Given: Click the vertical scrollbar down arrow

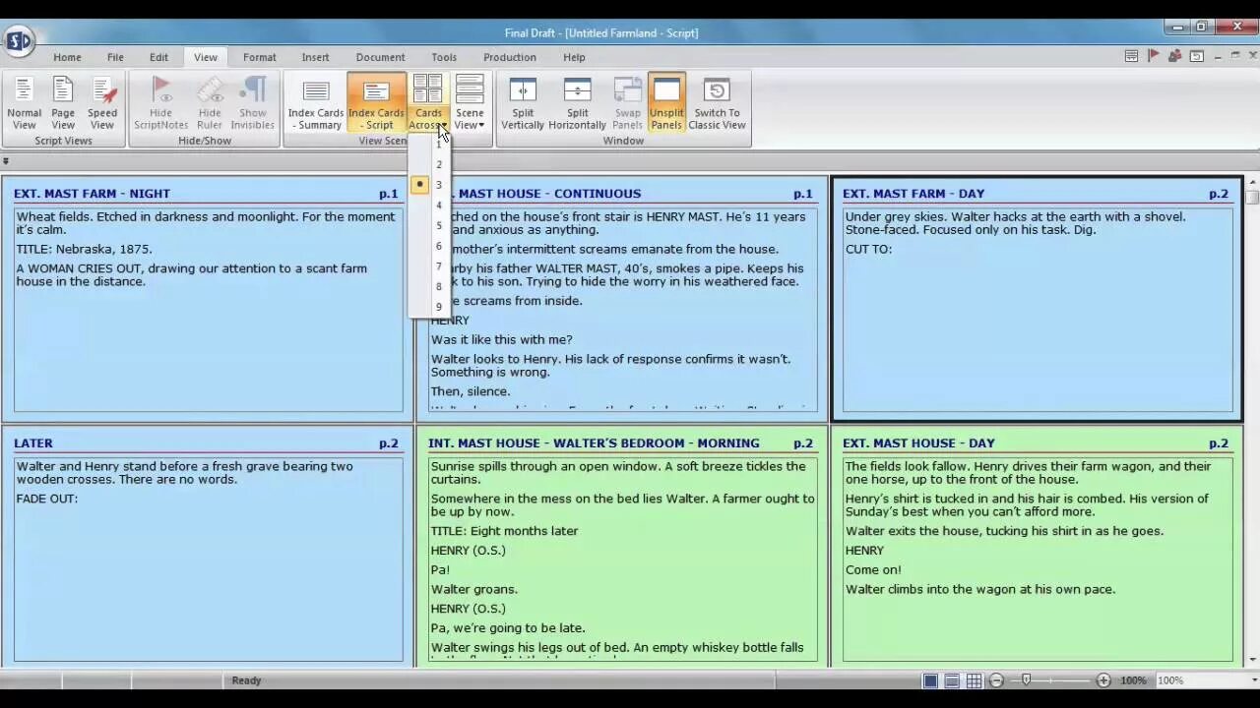Looking at the screenshot, I should coord(1252,660).
